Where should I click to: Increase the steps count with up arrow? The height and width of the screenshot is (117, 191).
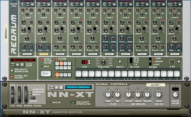[89, 61]
